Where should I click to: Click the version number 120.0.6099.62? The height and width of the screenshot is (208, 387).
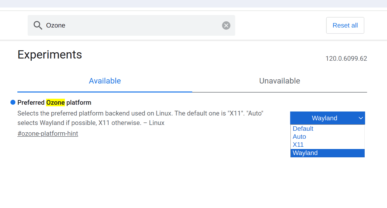pos(346,59)
